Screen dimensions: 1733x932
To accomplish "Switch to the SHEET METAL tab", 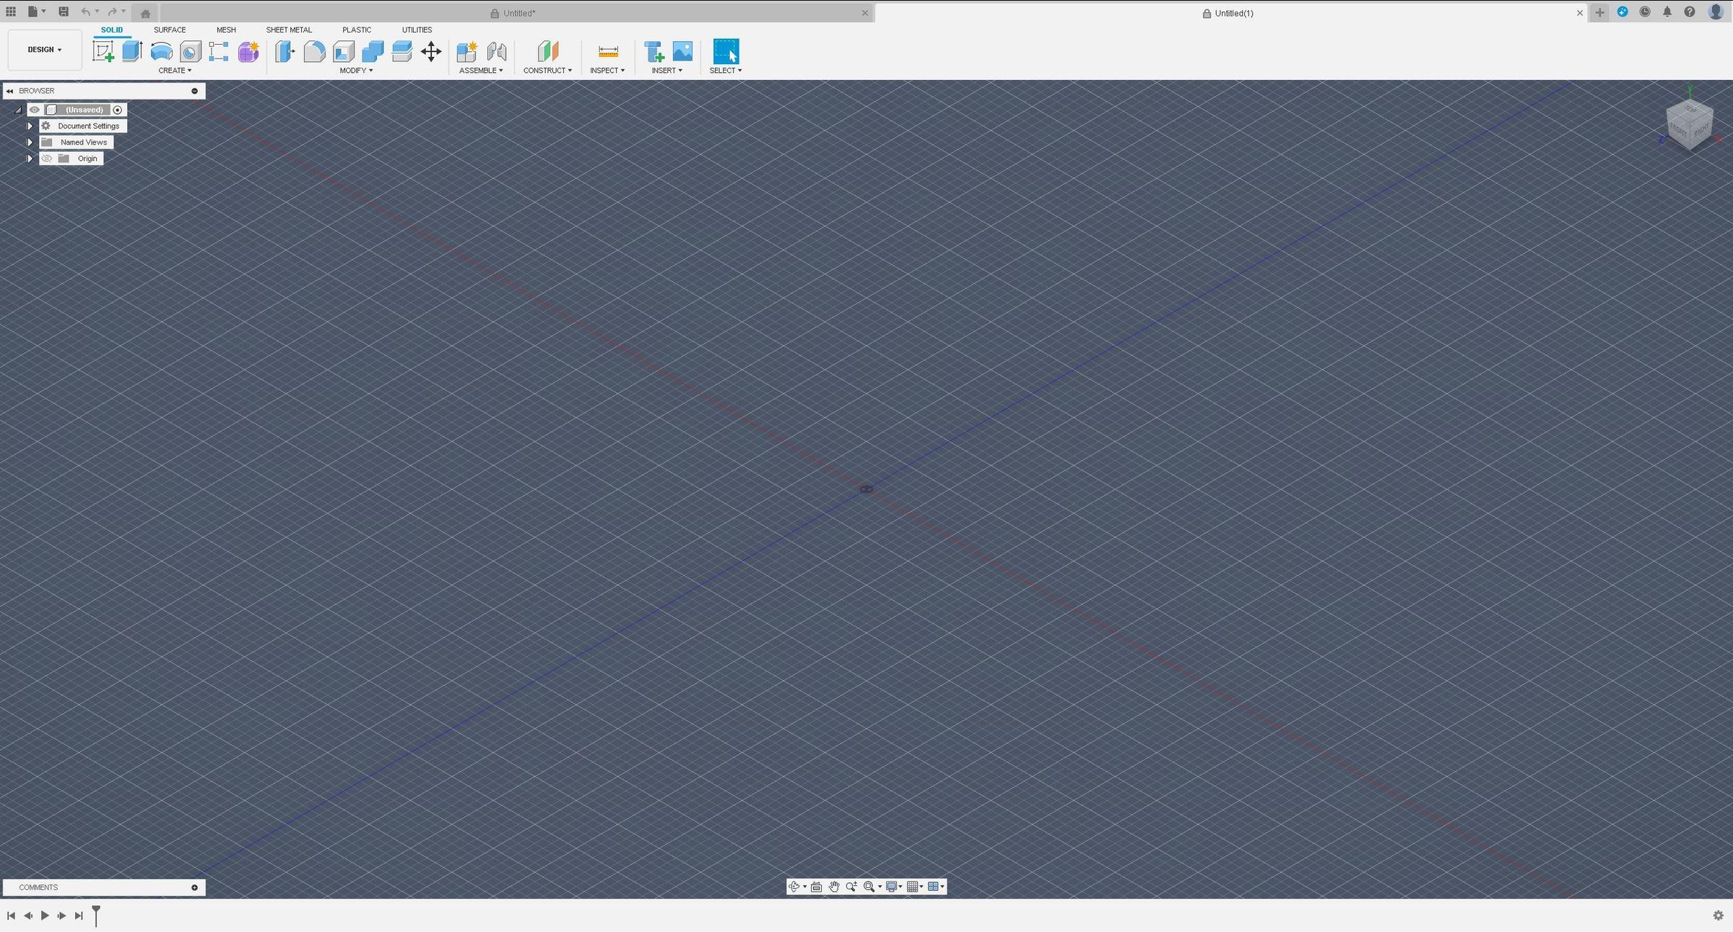I will click(289, 30).
